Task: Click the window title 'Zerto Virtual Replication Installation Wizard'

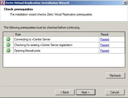Action: (37, 3)
